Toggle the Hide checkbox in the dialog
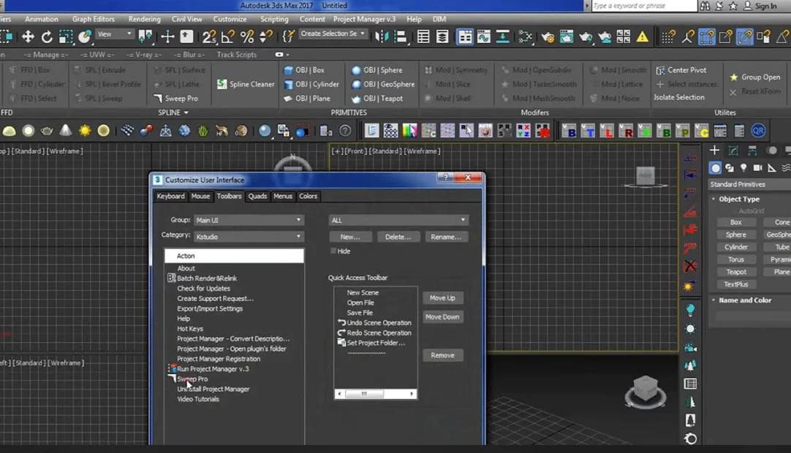 (333, 251)
